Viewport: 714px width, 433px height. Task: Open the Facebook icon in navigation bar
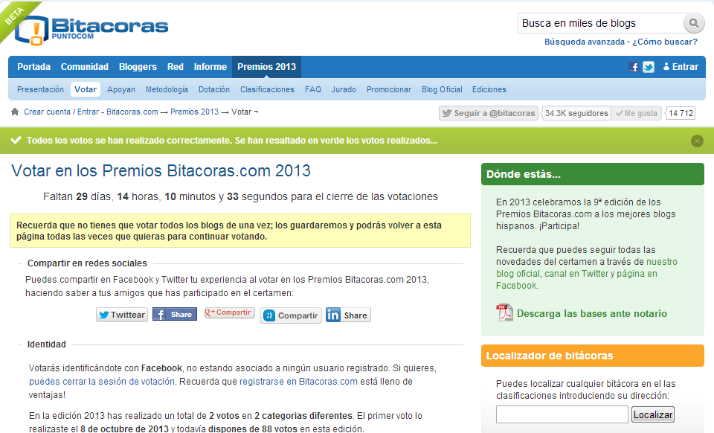point(634,67)
